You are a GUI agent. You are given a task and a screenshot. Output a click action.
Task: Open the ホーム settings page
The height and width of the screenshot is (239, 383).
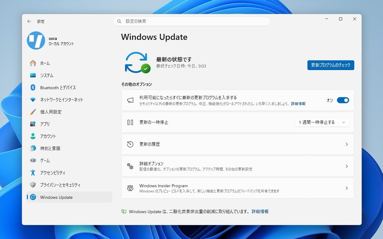[x=70, y=63]
